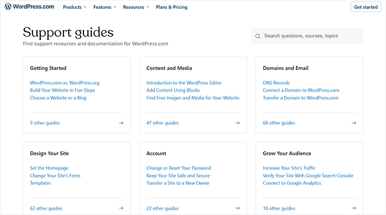Click the arrow beside 68 other guides
386x215 pixels.
(354, 123)
